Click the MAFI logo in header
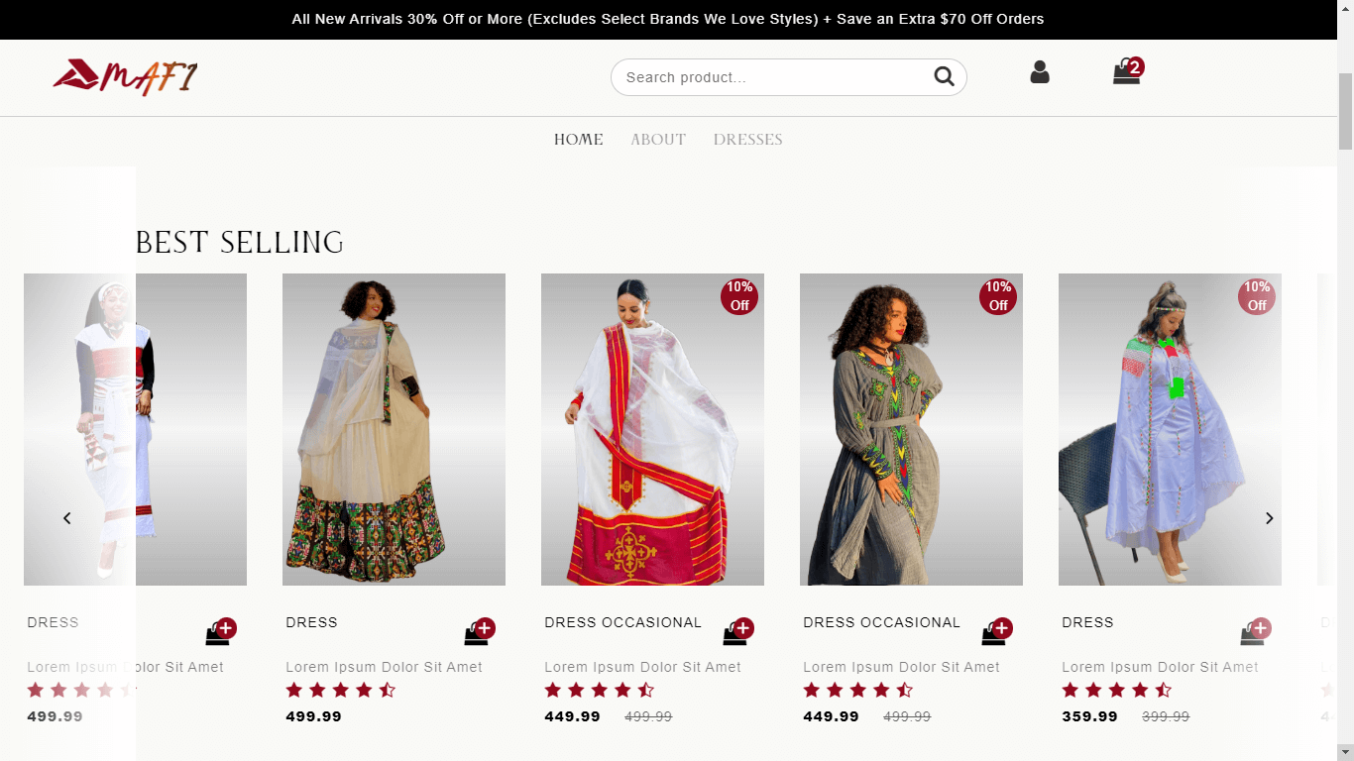Screen dimensions: 1354x761 tap(126, 77)
